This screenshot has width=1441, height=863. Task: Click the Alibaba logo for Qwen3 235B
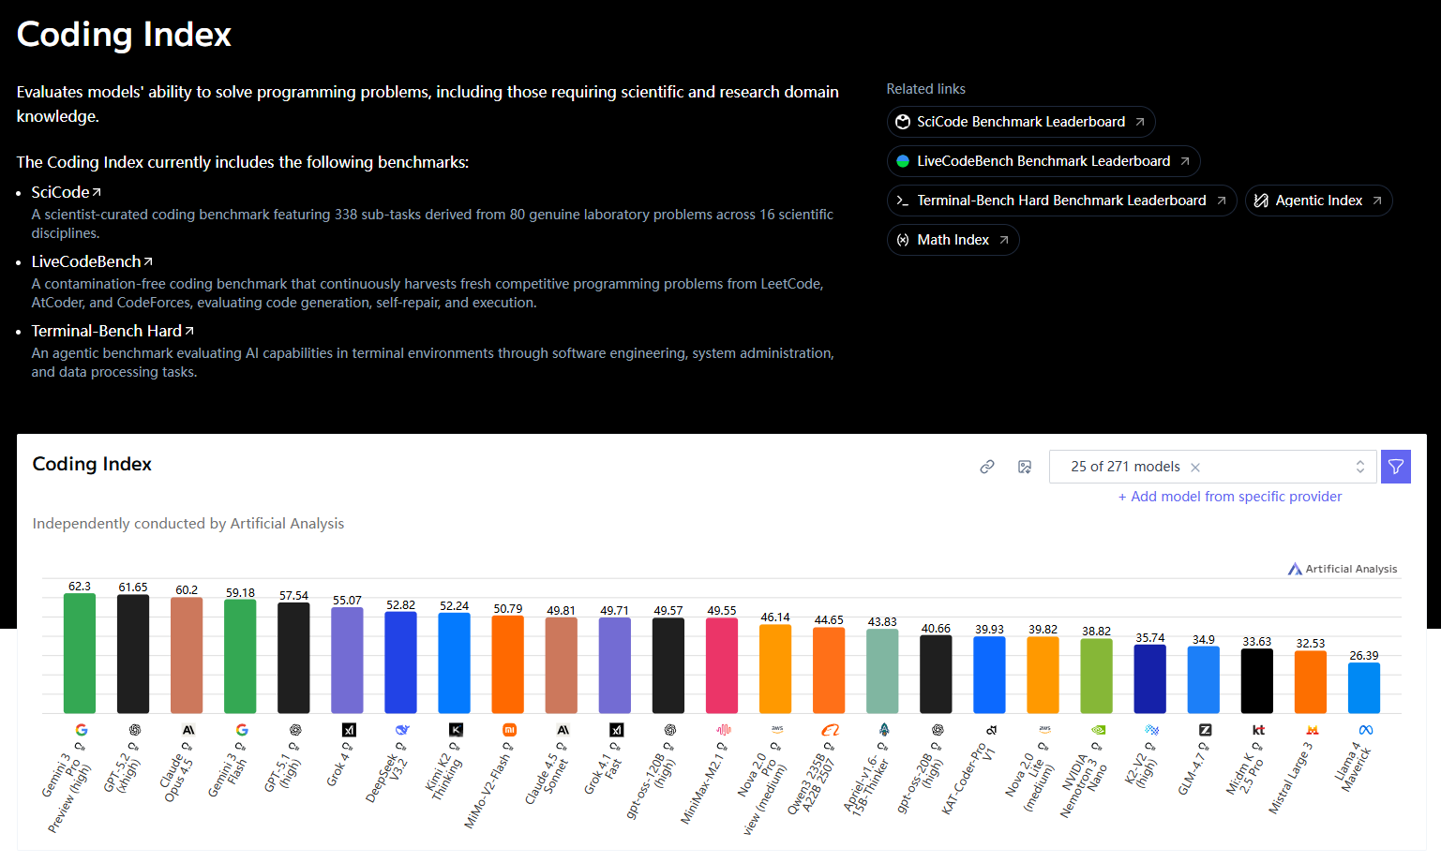tap(830, 730)
